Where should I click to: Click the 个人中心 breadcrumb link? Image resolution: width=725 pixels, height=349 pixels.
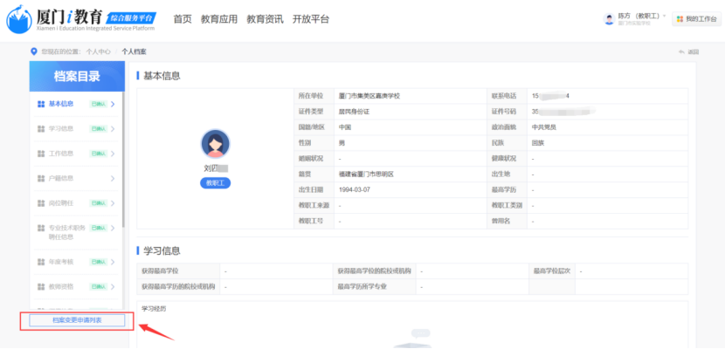(x=98, y=52)
